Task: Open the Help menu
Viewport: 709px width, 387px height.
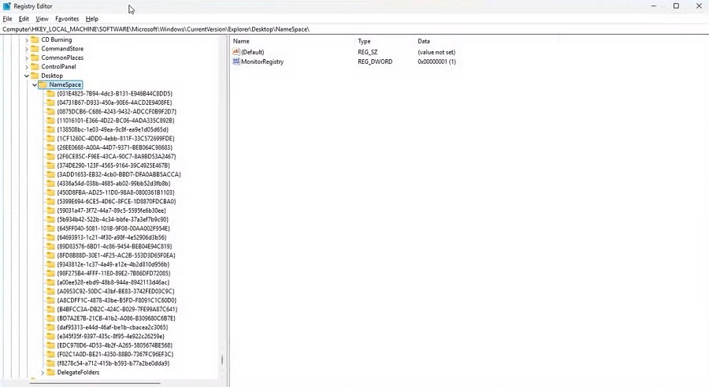Action: point(92,19)
